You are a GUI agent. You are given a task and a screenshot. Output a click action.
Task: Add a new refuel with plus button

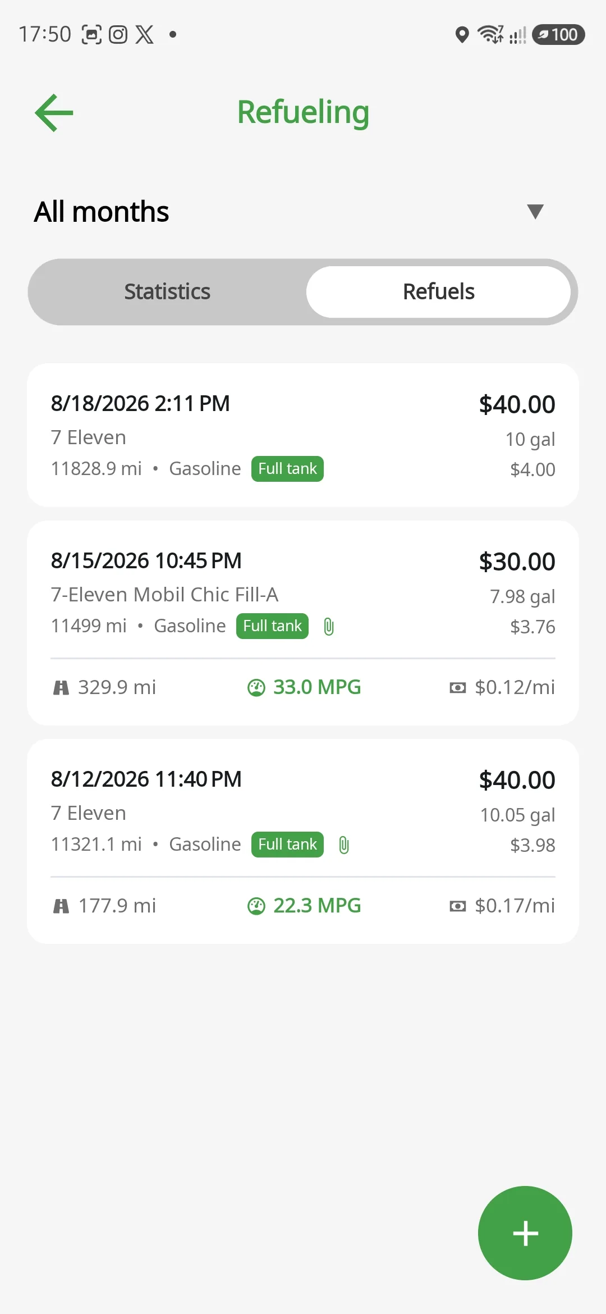tap(525, 1233)
